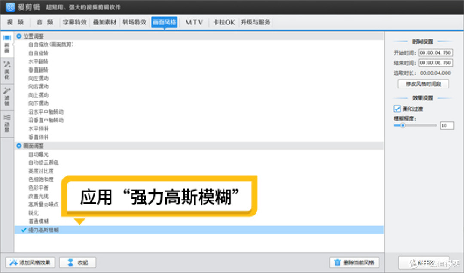Select 自动曝光 style
The width and height of the screenshot is (464, 273).
38,154
